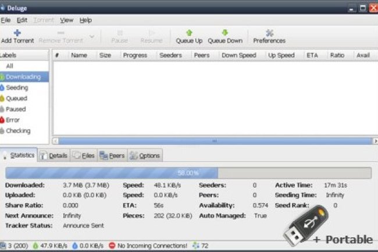The height and width of the screenshot is (252, 378).
Task: Open the View menu
Action: click(x=66, y=20)
